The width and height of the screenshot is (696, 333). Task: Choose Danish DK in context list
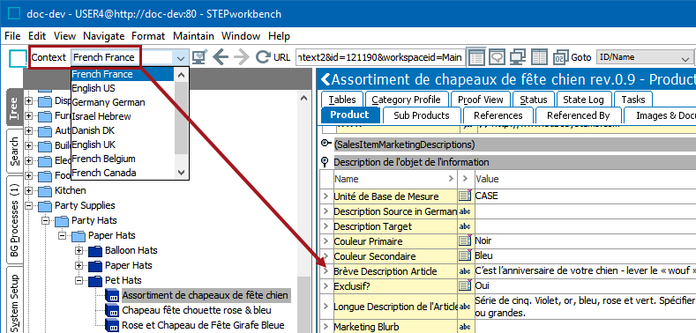[x=123, y=130]
